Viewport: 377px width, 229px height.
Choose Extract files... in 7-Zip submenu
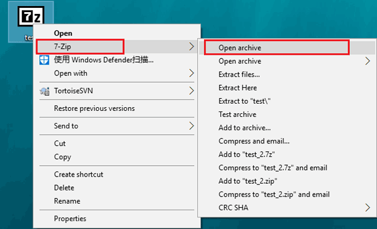pos(239,75)
